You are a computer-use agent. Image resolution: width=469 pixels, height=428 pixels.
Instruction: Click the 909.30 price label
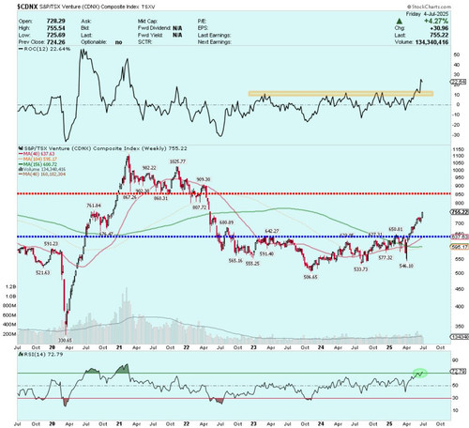tap(204, 179)
